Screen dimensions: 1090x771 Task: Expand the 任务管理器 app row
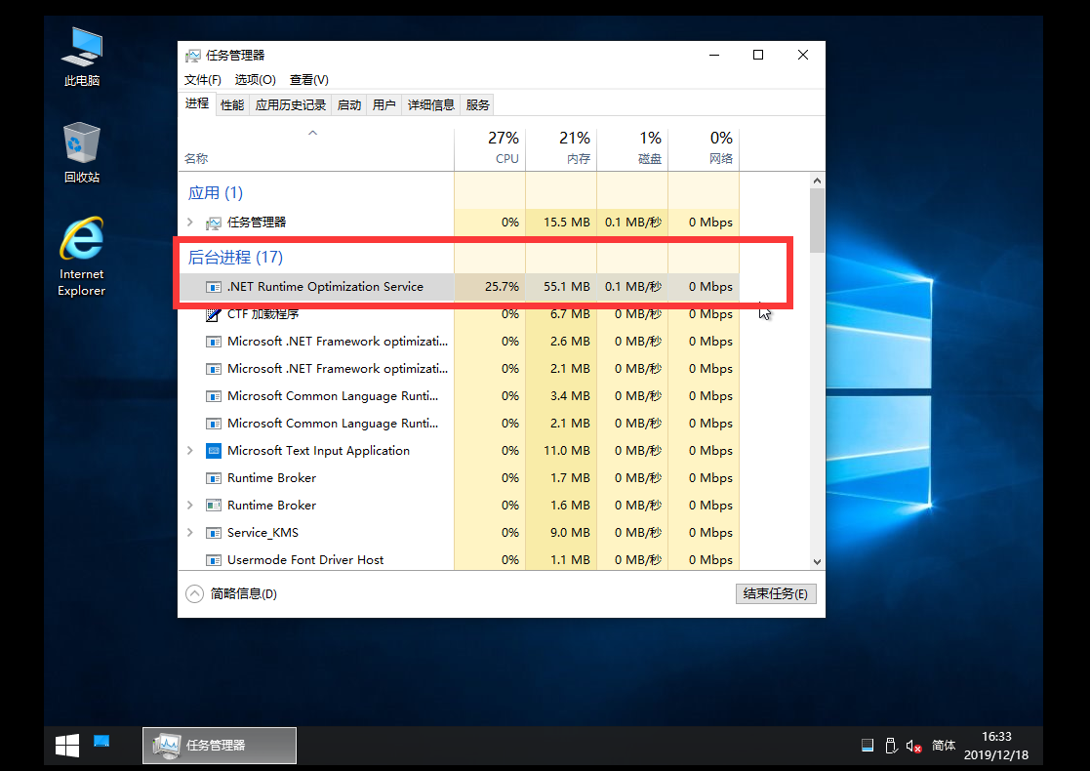(x=189, y=222)
